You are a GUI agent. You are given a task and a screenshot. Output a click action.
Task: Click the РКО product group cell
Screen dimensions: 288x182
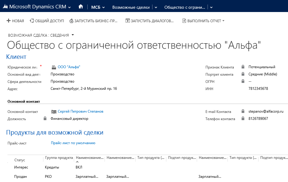tap(48, 177)
